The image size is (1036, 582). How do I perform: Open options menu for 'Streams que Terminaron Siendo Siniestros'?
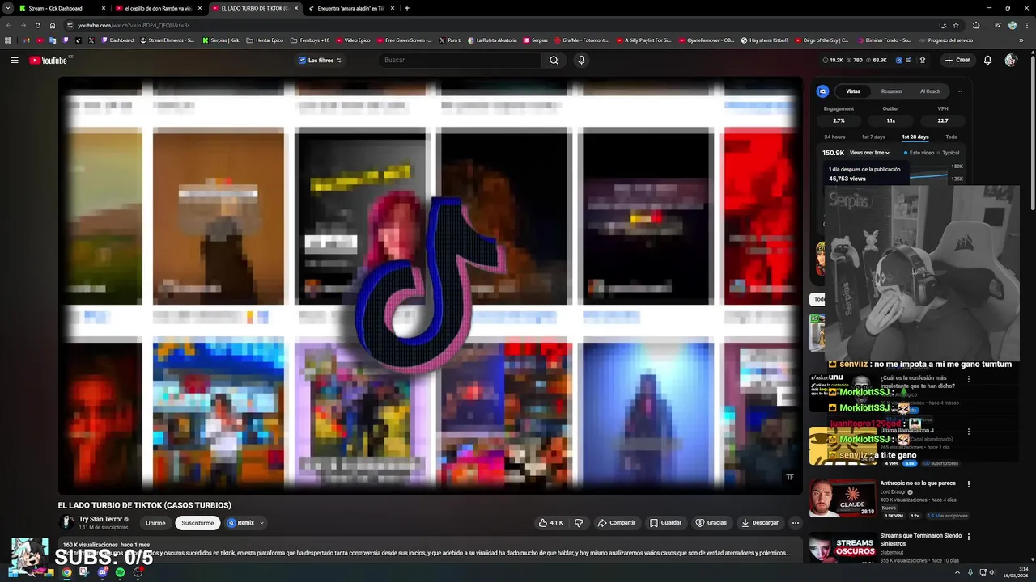tap(969, 537)
